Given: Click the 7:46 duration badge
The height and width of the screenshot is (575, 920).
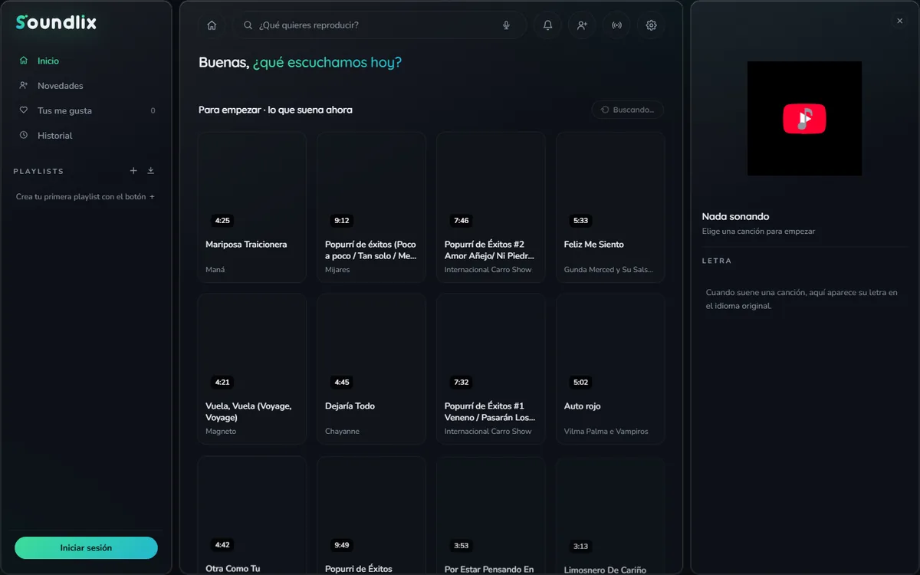Looking at the screenshot, I should click(462, 221).
